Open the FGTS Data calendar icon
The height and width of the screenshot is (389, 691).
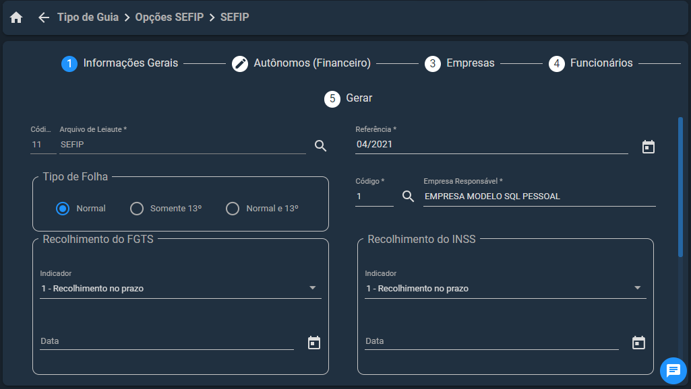pyautogui.click(x=313, y=343)
